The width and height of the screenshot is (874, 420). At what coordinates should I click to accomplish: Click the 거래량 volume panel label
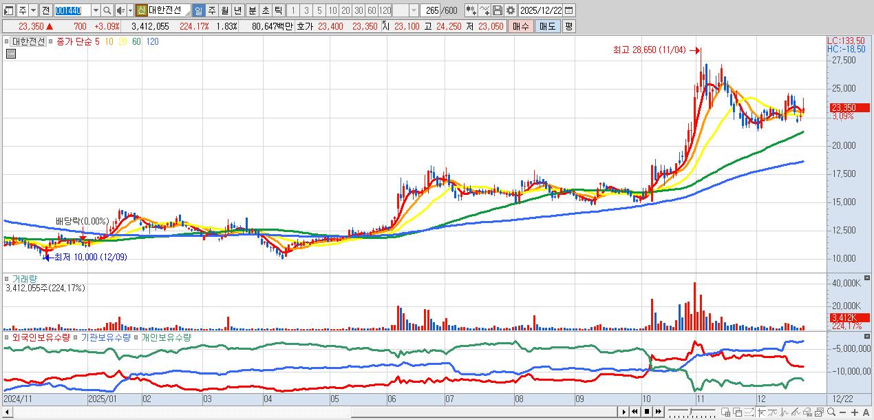pyautogui.click(x=24, y=279)
